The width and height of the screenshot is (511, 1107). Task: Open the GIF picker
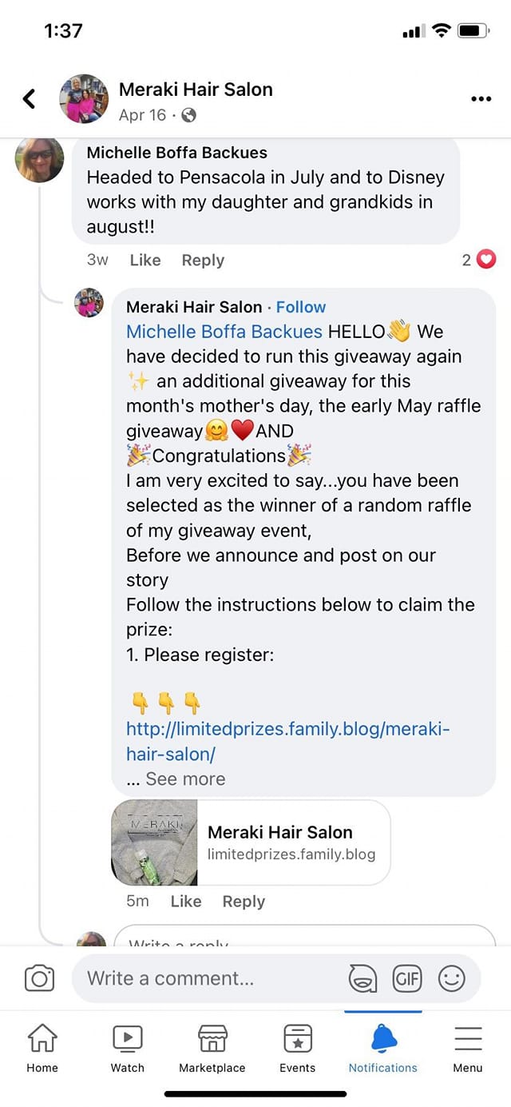(406, 978)
